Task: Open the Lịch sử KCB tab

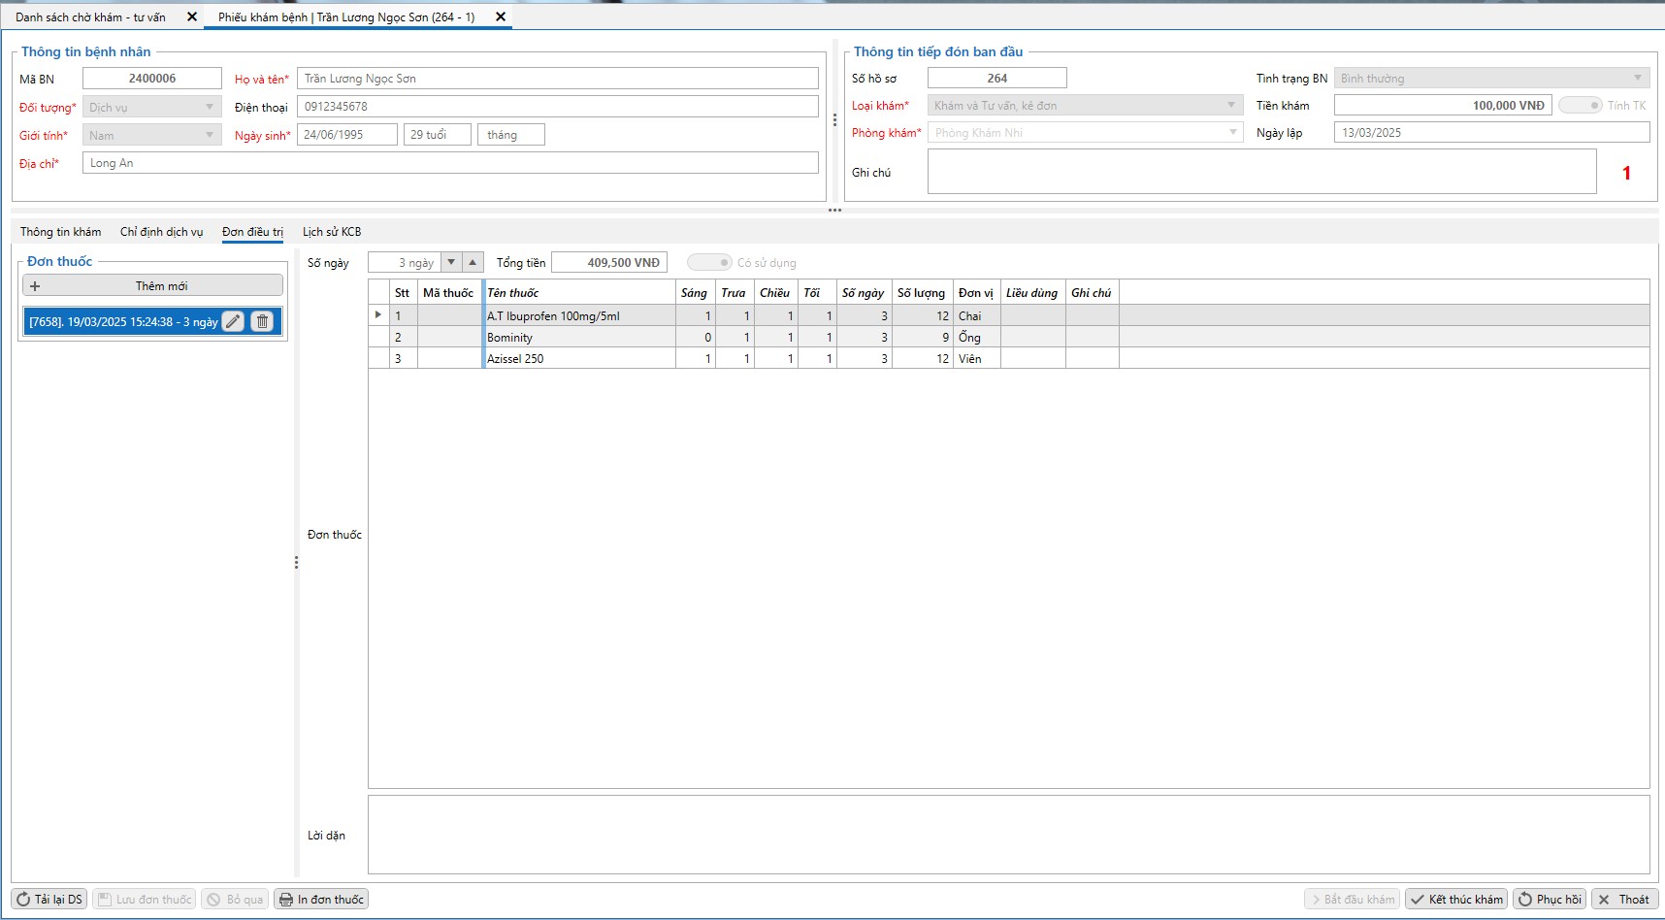Action: pyautogui.click(x=332, y=231)
